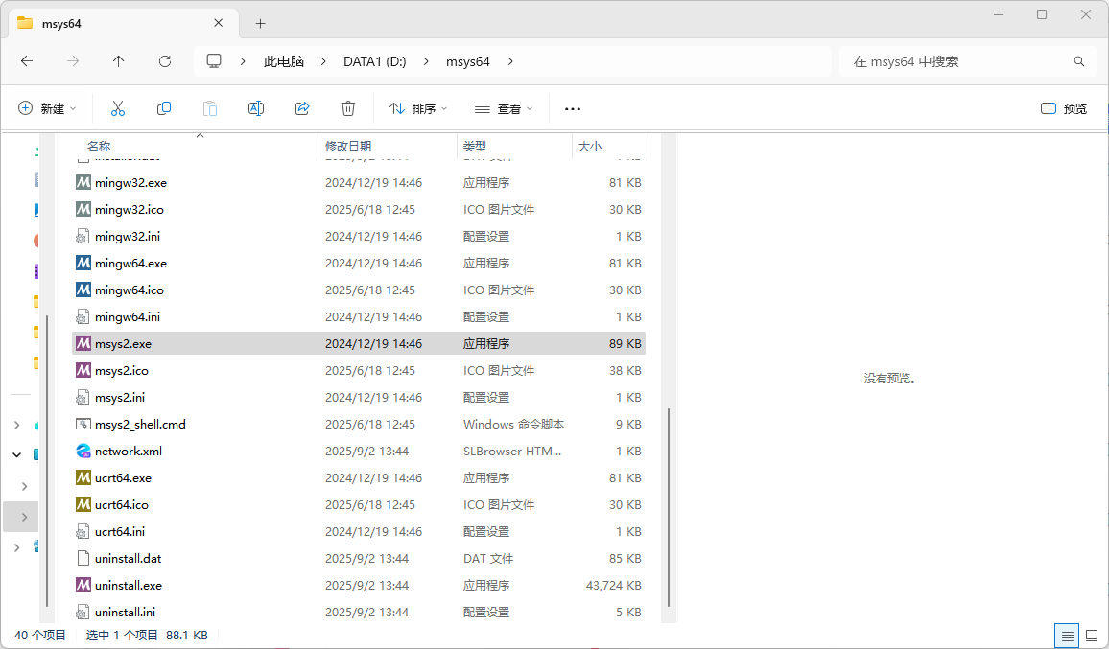The width and height of the screenshot is (1109, 649).
Task: Switch to large icons view in status bar
Action: 1092,636
